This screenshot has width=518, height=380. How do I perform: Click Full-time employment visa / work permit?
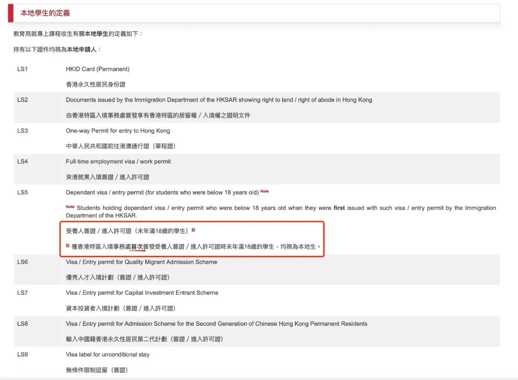[118, 161]
